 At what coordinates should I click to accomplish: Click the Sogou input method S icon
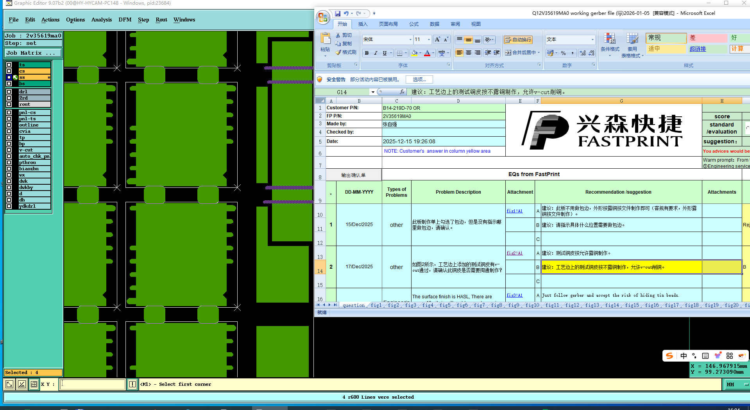tap(669, 356)
